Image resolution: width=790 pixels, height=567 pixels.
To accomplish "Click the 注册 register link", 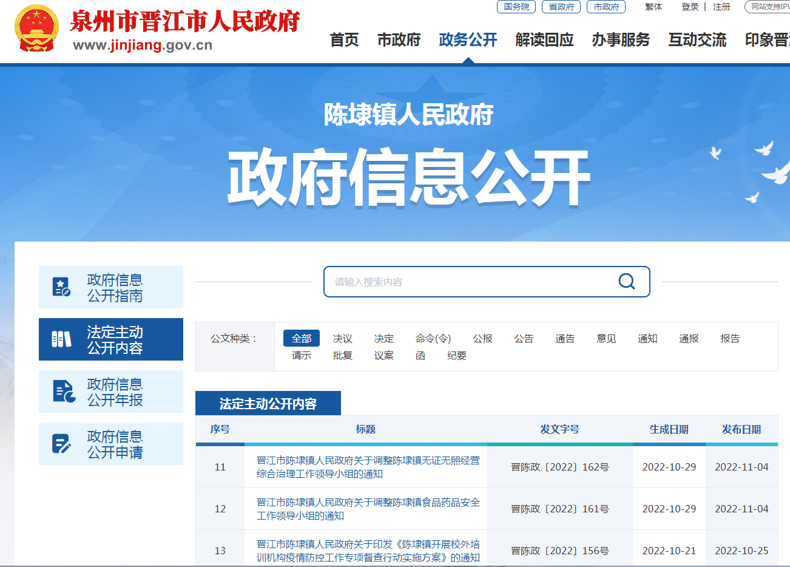I will [721, 7].
